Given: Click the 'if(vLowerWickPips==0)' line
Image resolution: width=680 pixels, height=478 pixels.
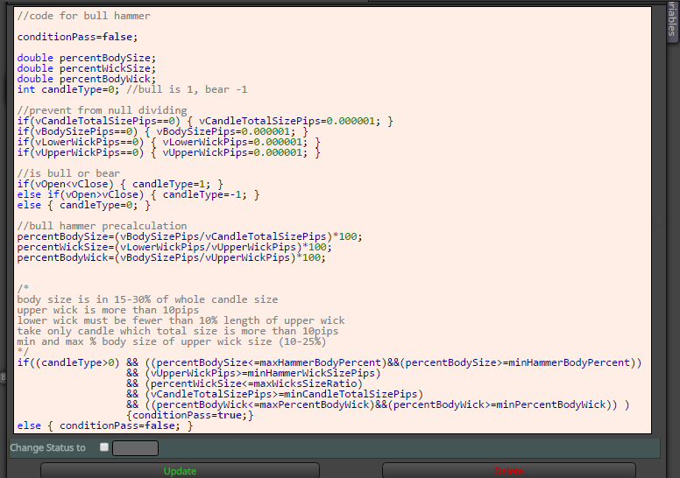Looking at the screenshot, I should pyautogui.click(x=169, y=142).
